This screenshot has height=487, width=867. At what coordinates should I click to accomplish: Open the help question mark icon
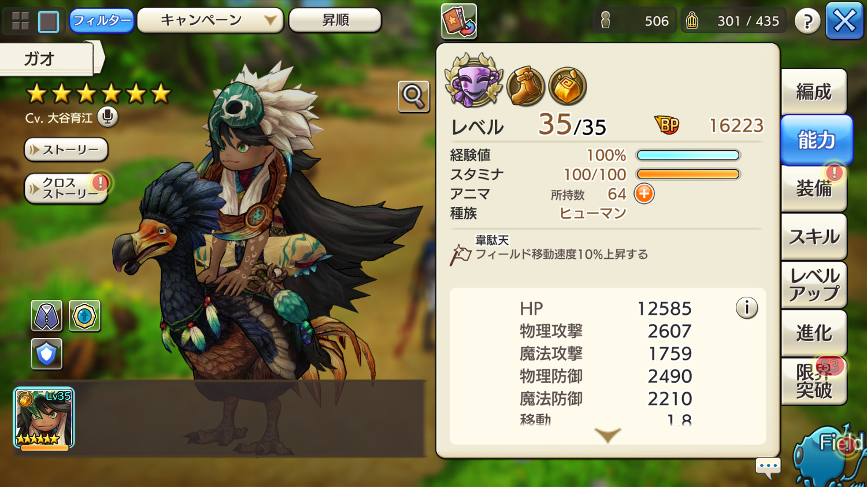pos(807,21)
